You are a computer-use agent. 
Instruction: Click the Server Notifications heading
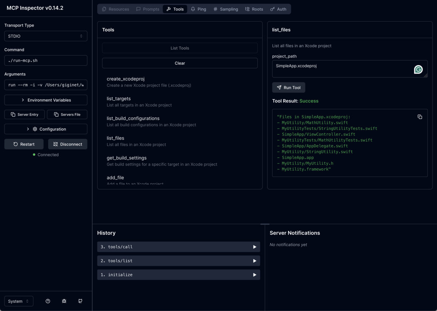click(x=295, y=233)
